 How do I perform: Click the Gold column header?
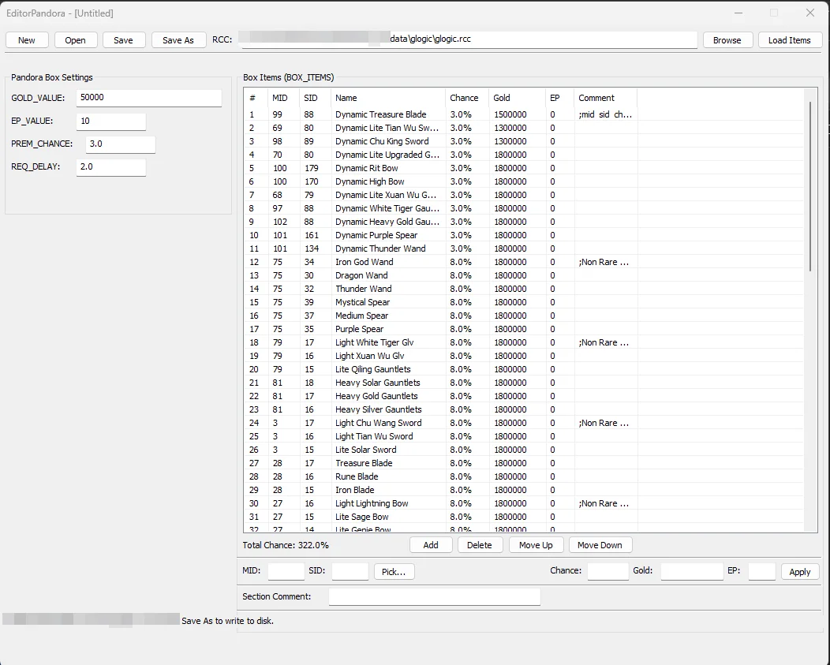[x=517, y=98]
